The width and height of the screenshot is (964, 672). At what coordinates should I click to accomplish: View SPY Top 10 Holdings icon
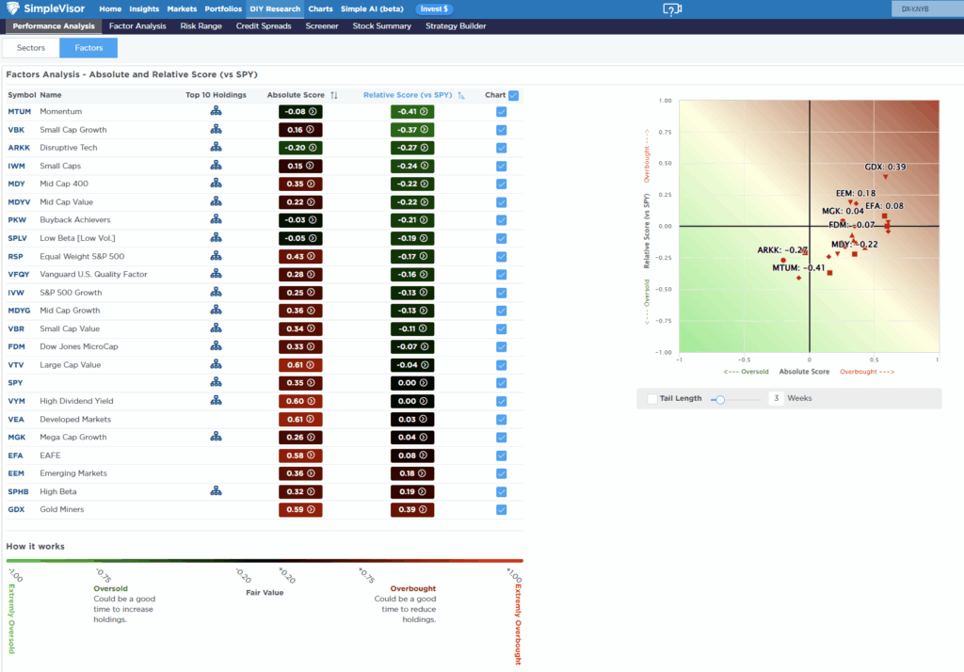(215, 383)
